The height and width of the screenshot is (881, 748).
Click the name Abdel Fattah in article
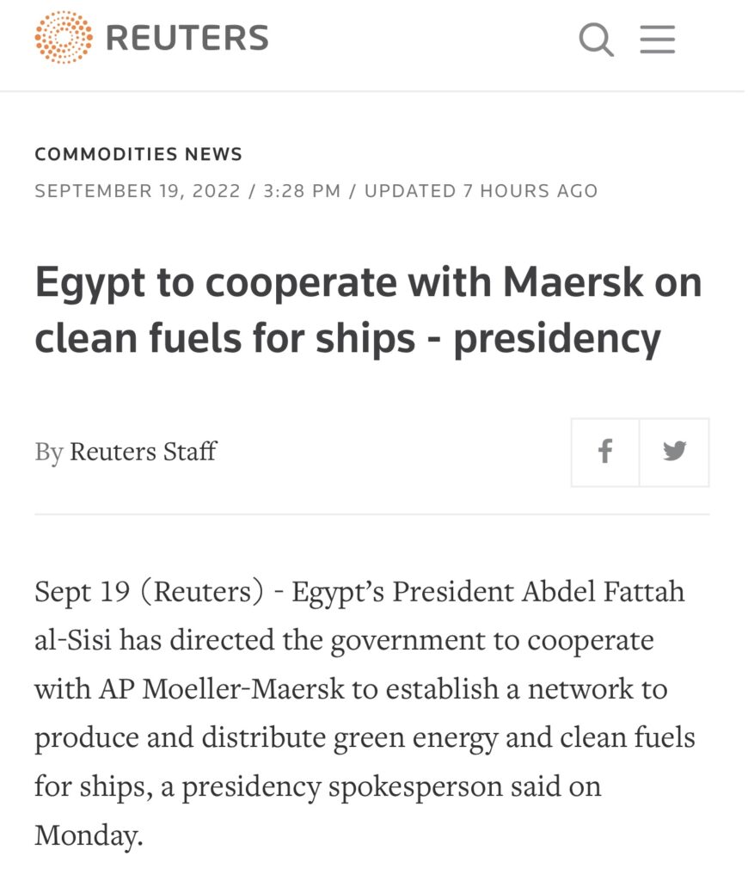[x=603, y=591]
